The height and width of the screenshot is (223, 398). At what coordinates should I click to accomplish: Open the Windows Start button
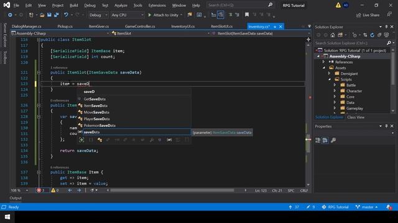coord(7,217)
